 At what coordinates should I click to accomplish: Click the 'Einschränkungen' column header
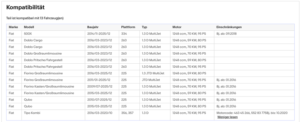point(229,27)
